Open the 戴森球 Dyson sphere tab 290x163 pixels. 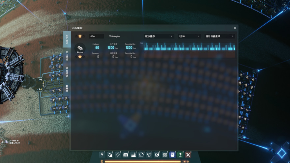(x=67, y=88)
